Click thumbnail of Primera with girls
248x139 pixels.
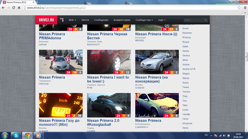pos(61,62)
